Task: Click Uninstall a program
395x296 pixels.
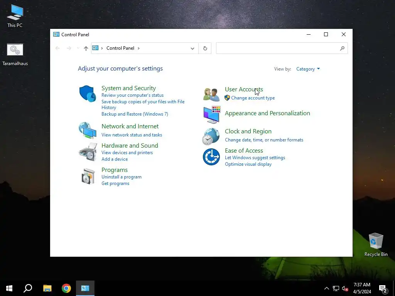Action: coord(122,177)
